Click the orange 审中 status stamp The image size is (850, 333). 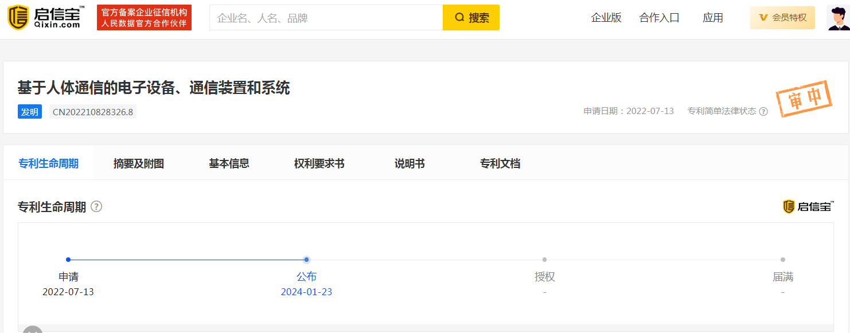pos(804,99)
